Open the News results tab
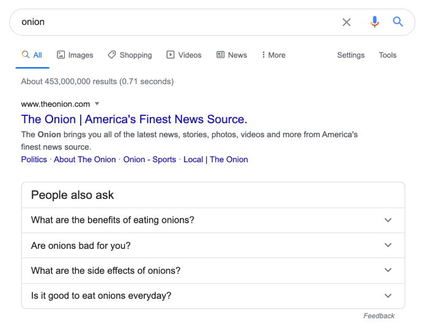 (232, 55)
